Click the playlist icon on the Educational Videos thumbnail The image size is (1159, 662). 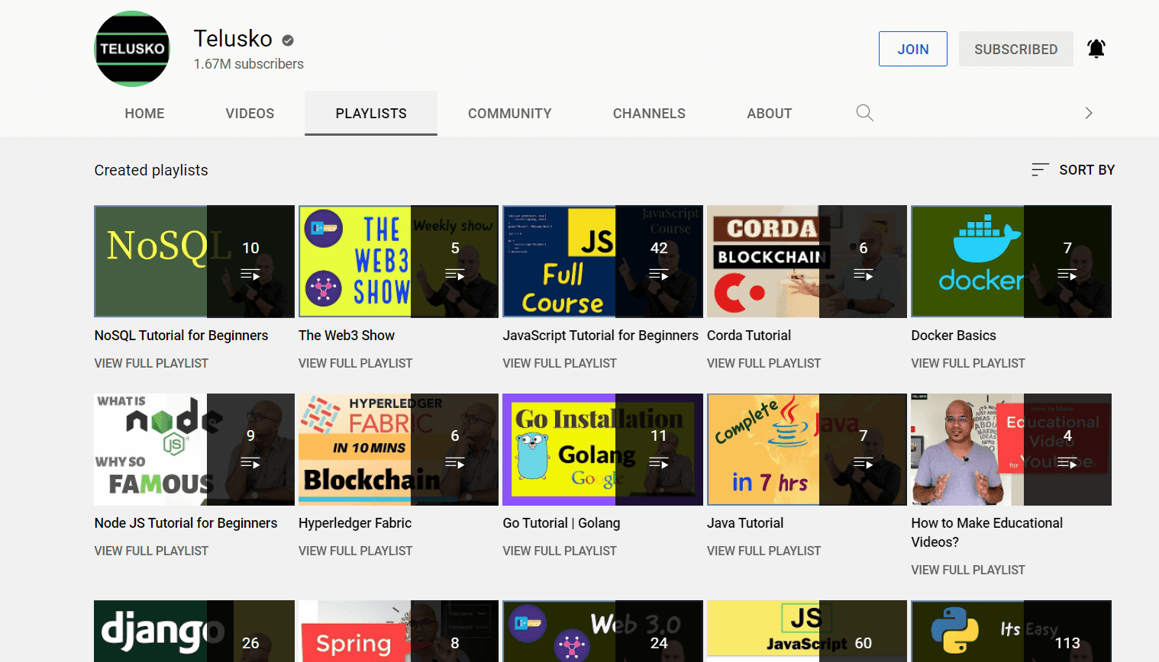pyautogui.click(x=1067, y=463)
